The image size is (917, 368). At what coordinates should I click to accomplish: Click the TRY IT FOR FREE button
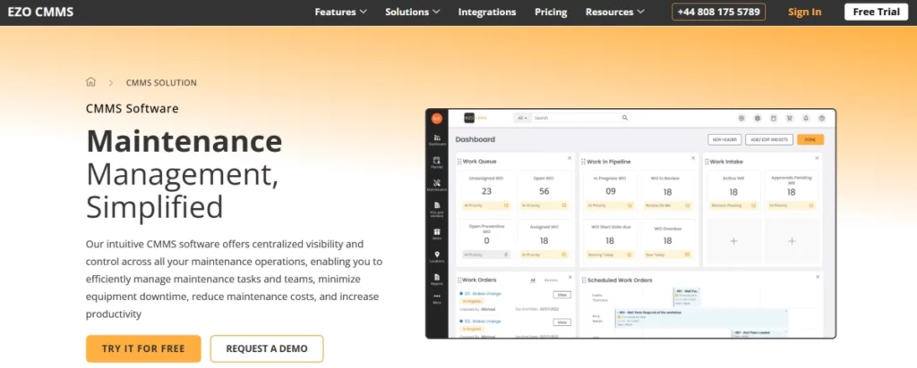(143, 348)
